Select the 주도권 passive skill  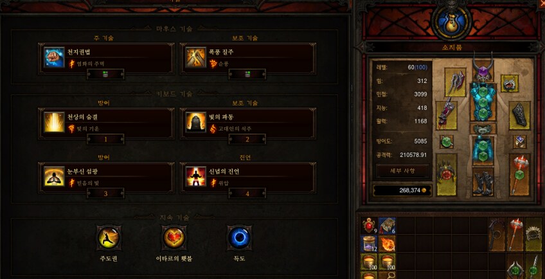pos(109,238)
